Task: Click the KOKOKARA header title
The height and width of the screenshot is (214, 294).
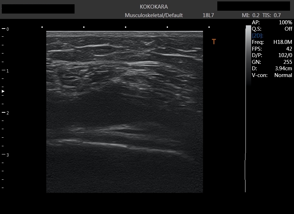Action: 154,7
